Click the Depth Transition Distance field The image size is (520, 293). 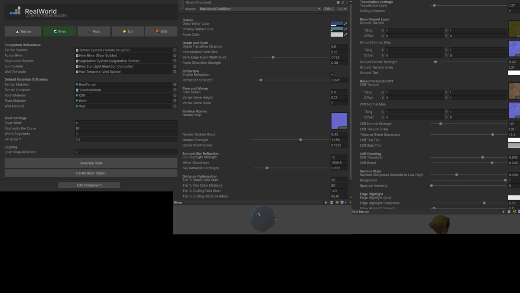tap(339, 46)
